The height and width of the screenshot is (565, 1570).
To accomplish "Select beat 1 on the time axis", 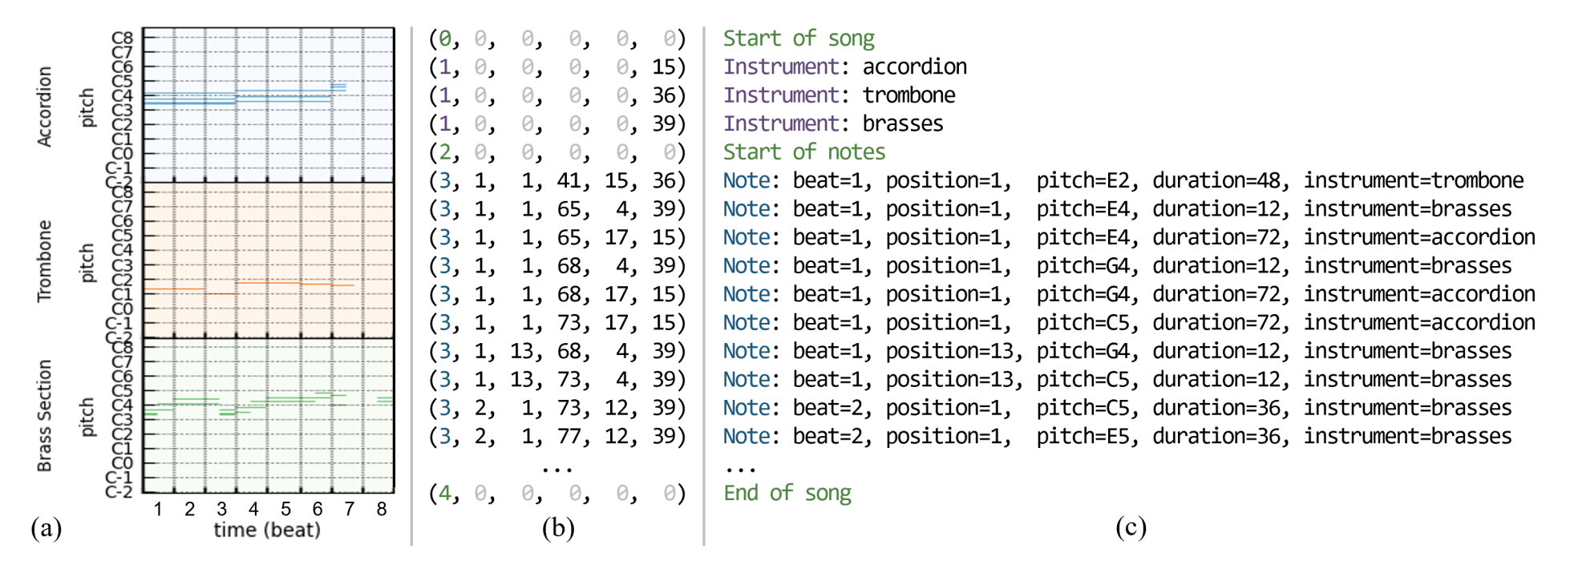I will pos(158,509).
